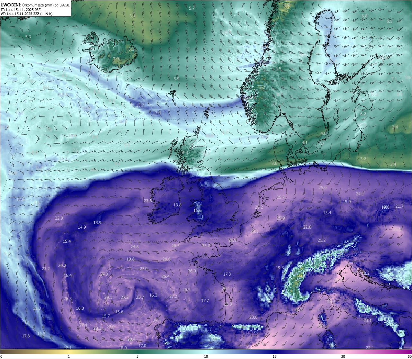Click the map value '7.1' near the right edge
Screen dimensions: 412x359
tap(394, 79)
